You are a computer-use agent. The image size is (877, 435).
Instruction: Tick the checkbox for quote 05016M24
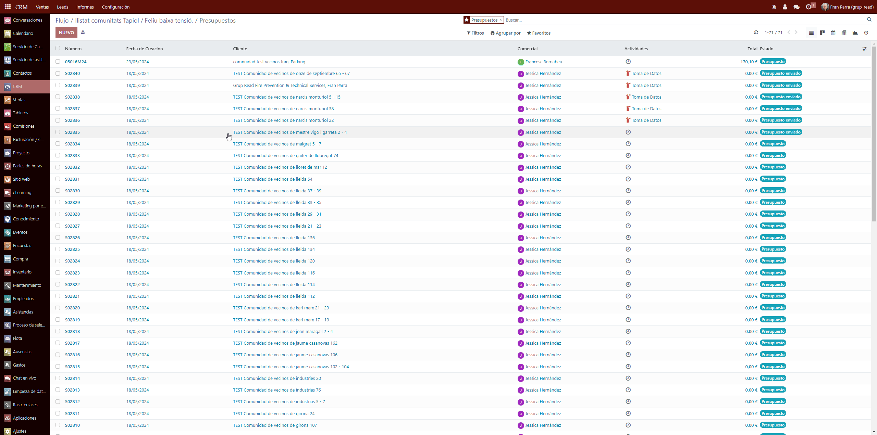tap(58, 62)
